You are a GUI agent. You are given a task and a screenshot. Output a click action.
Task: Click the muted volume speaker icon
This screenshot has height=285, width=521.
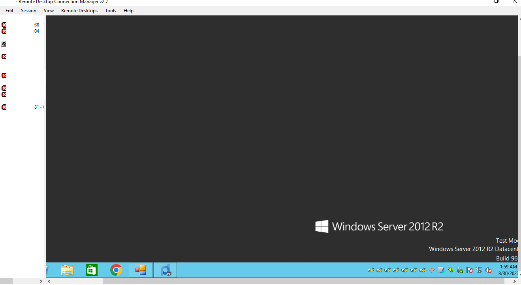489,270
